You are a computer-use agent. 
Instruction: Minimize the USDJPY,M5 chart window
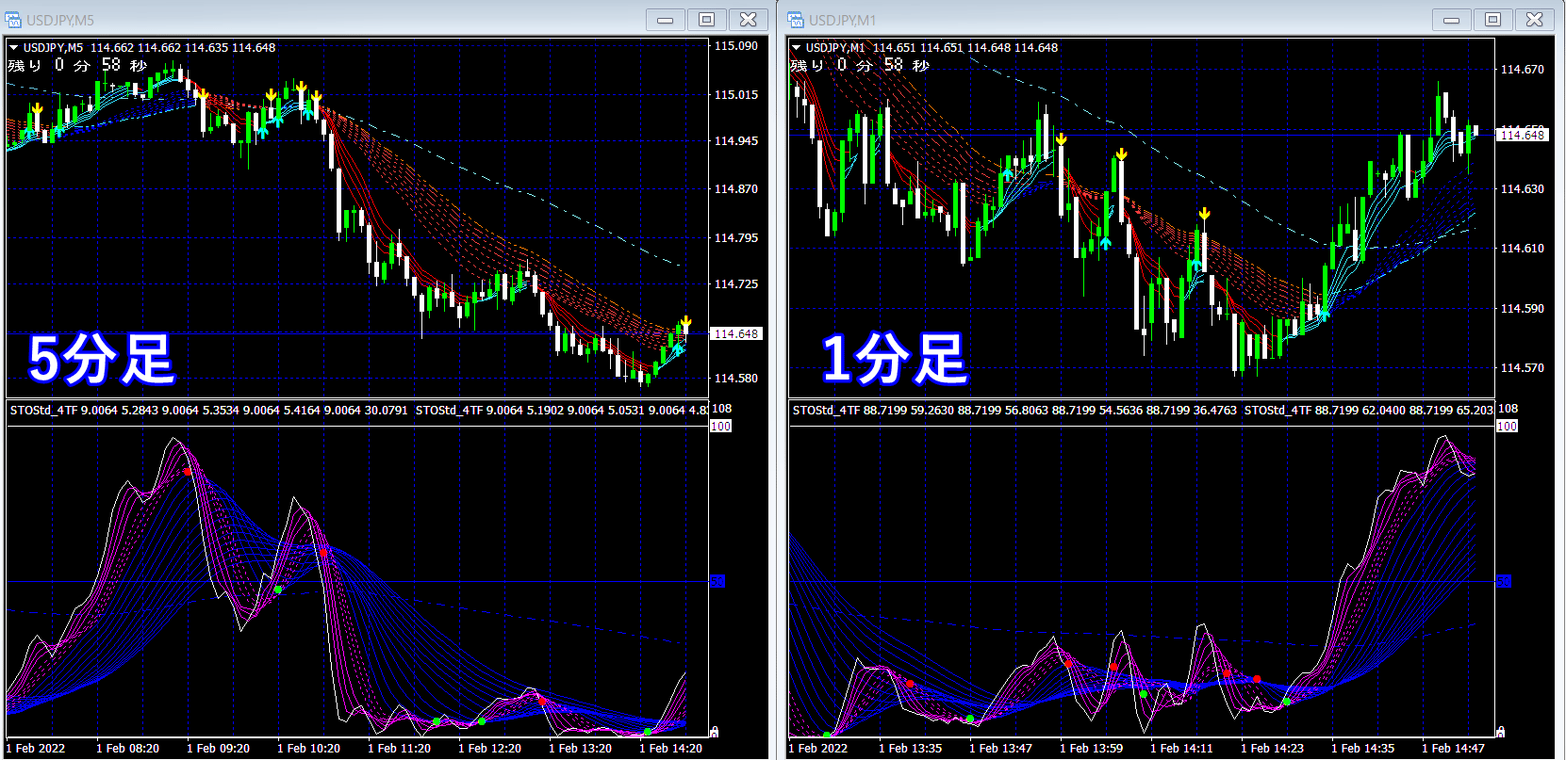pyautogui.click(x=666, y=19)
